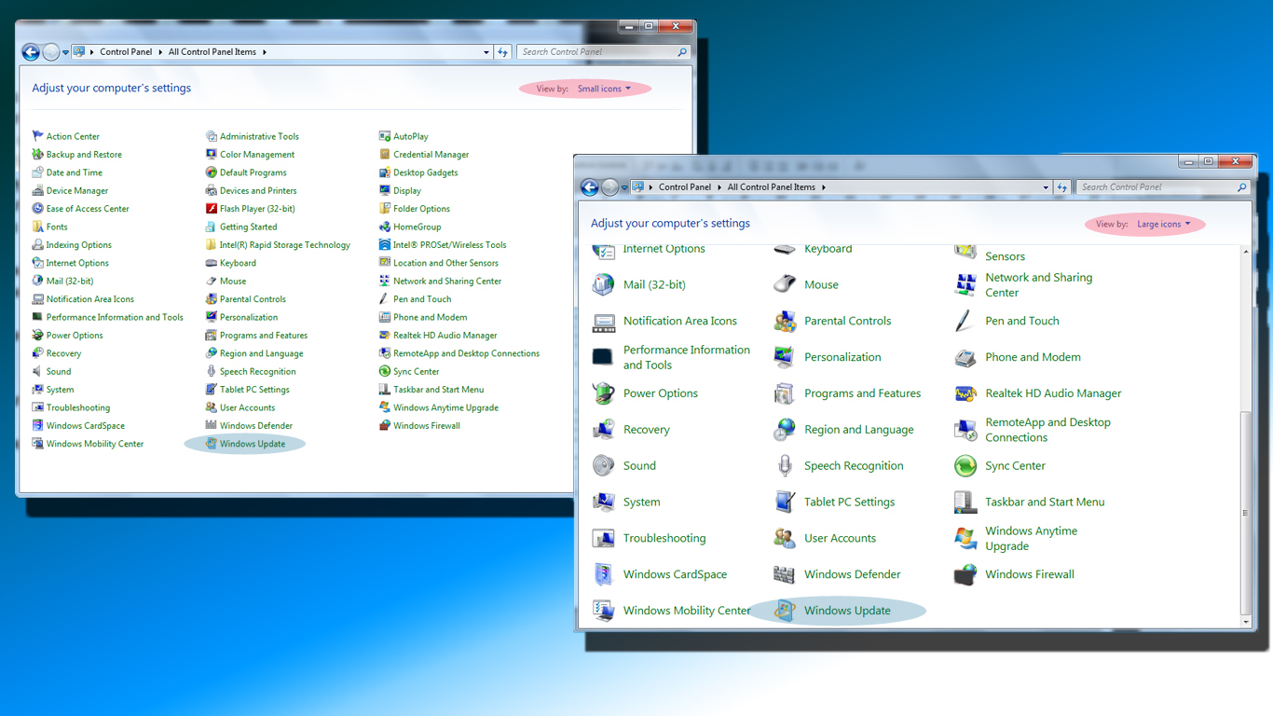
Task: Open Windows Update link in small icons window
Action: (253, 444)
